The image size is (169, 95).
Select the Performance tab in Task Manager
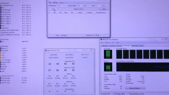click(127, 45)
